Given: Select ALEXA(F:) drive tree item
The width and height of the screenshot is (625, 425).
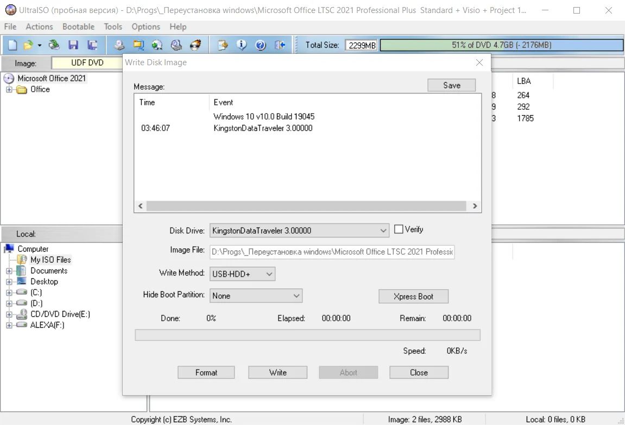Looking at the screenshot, I should coord(47,325).
